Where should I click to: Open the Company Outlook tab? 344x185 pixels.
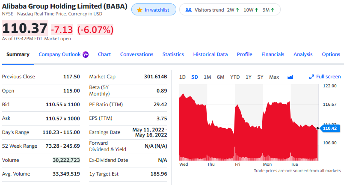tap(59, 54)
